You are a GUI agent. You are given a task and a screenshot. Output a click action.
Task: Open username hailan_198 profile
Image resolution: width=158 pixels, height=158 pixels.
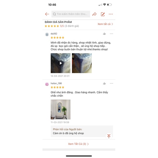coord(56,83)
